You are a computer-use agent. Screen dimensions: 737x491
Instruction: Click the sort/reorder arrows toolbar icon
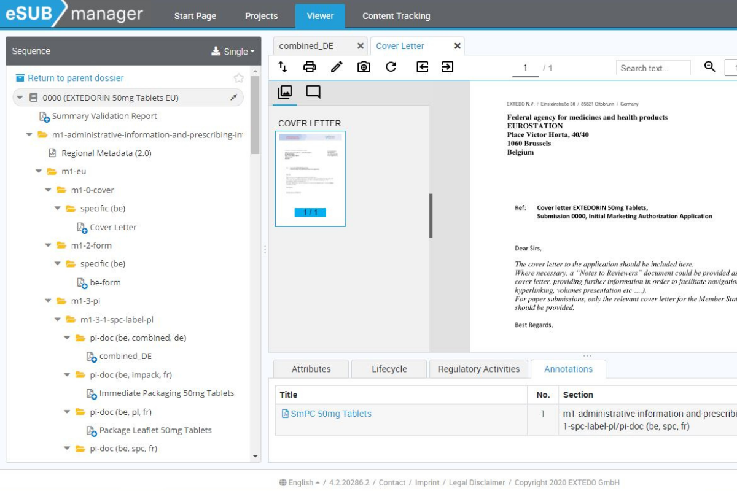tap(283, 67)
